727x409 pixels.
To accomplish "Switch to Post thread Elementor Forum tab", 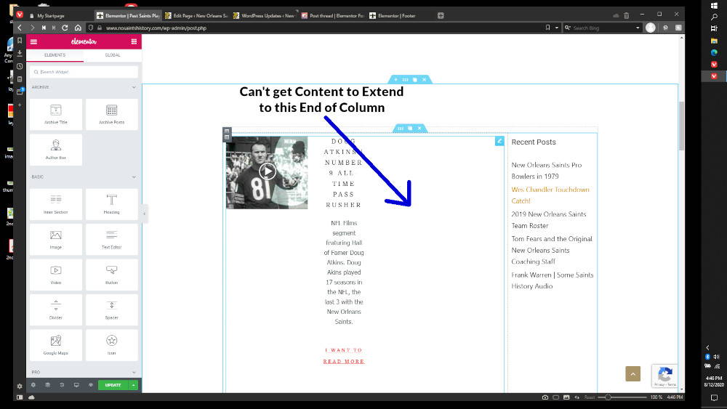I will click(x=333, y=16).
